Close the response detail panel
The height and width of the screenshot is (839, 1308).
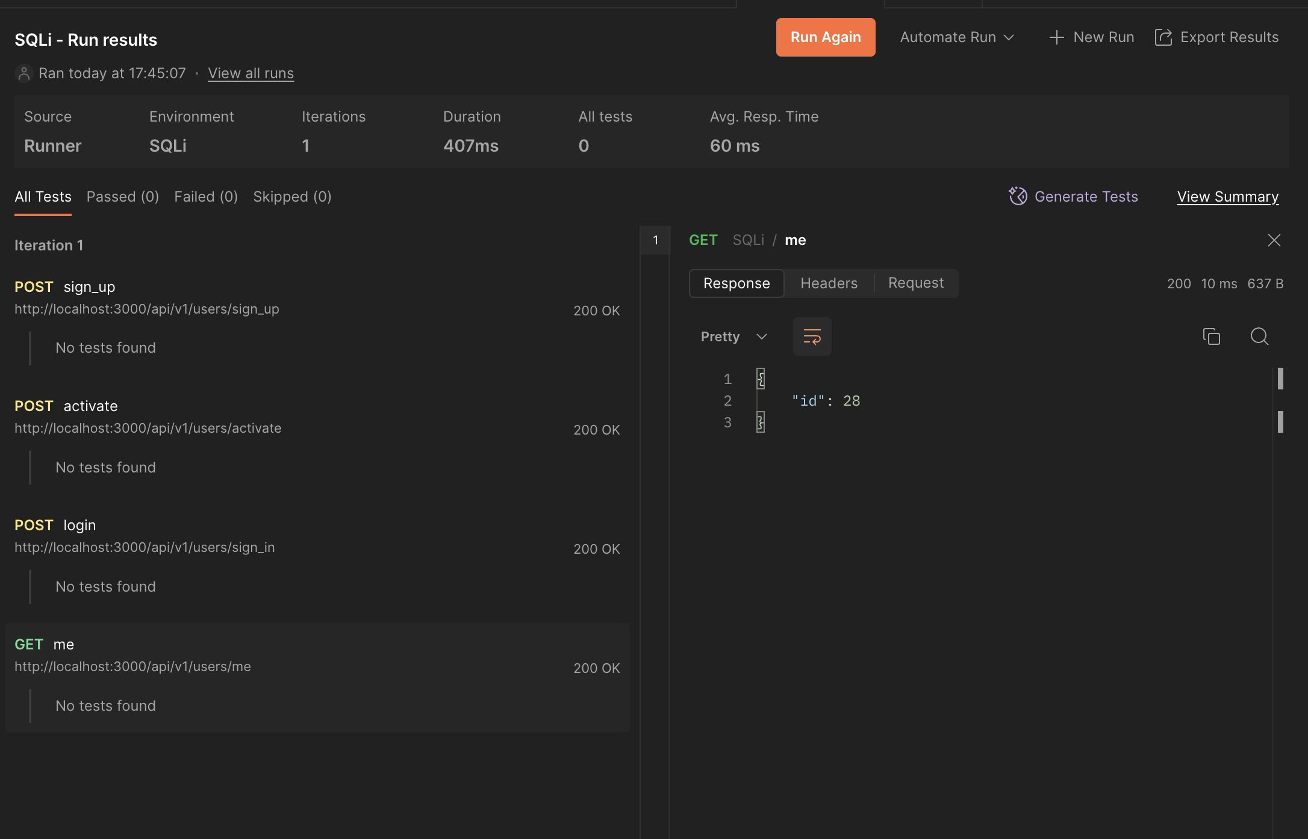click(1274, 240)
